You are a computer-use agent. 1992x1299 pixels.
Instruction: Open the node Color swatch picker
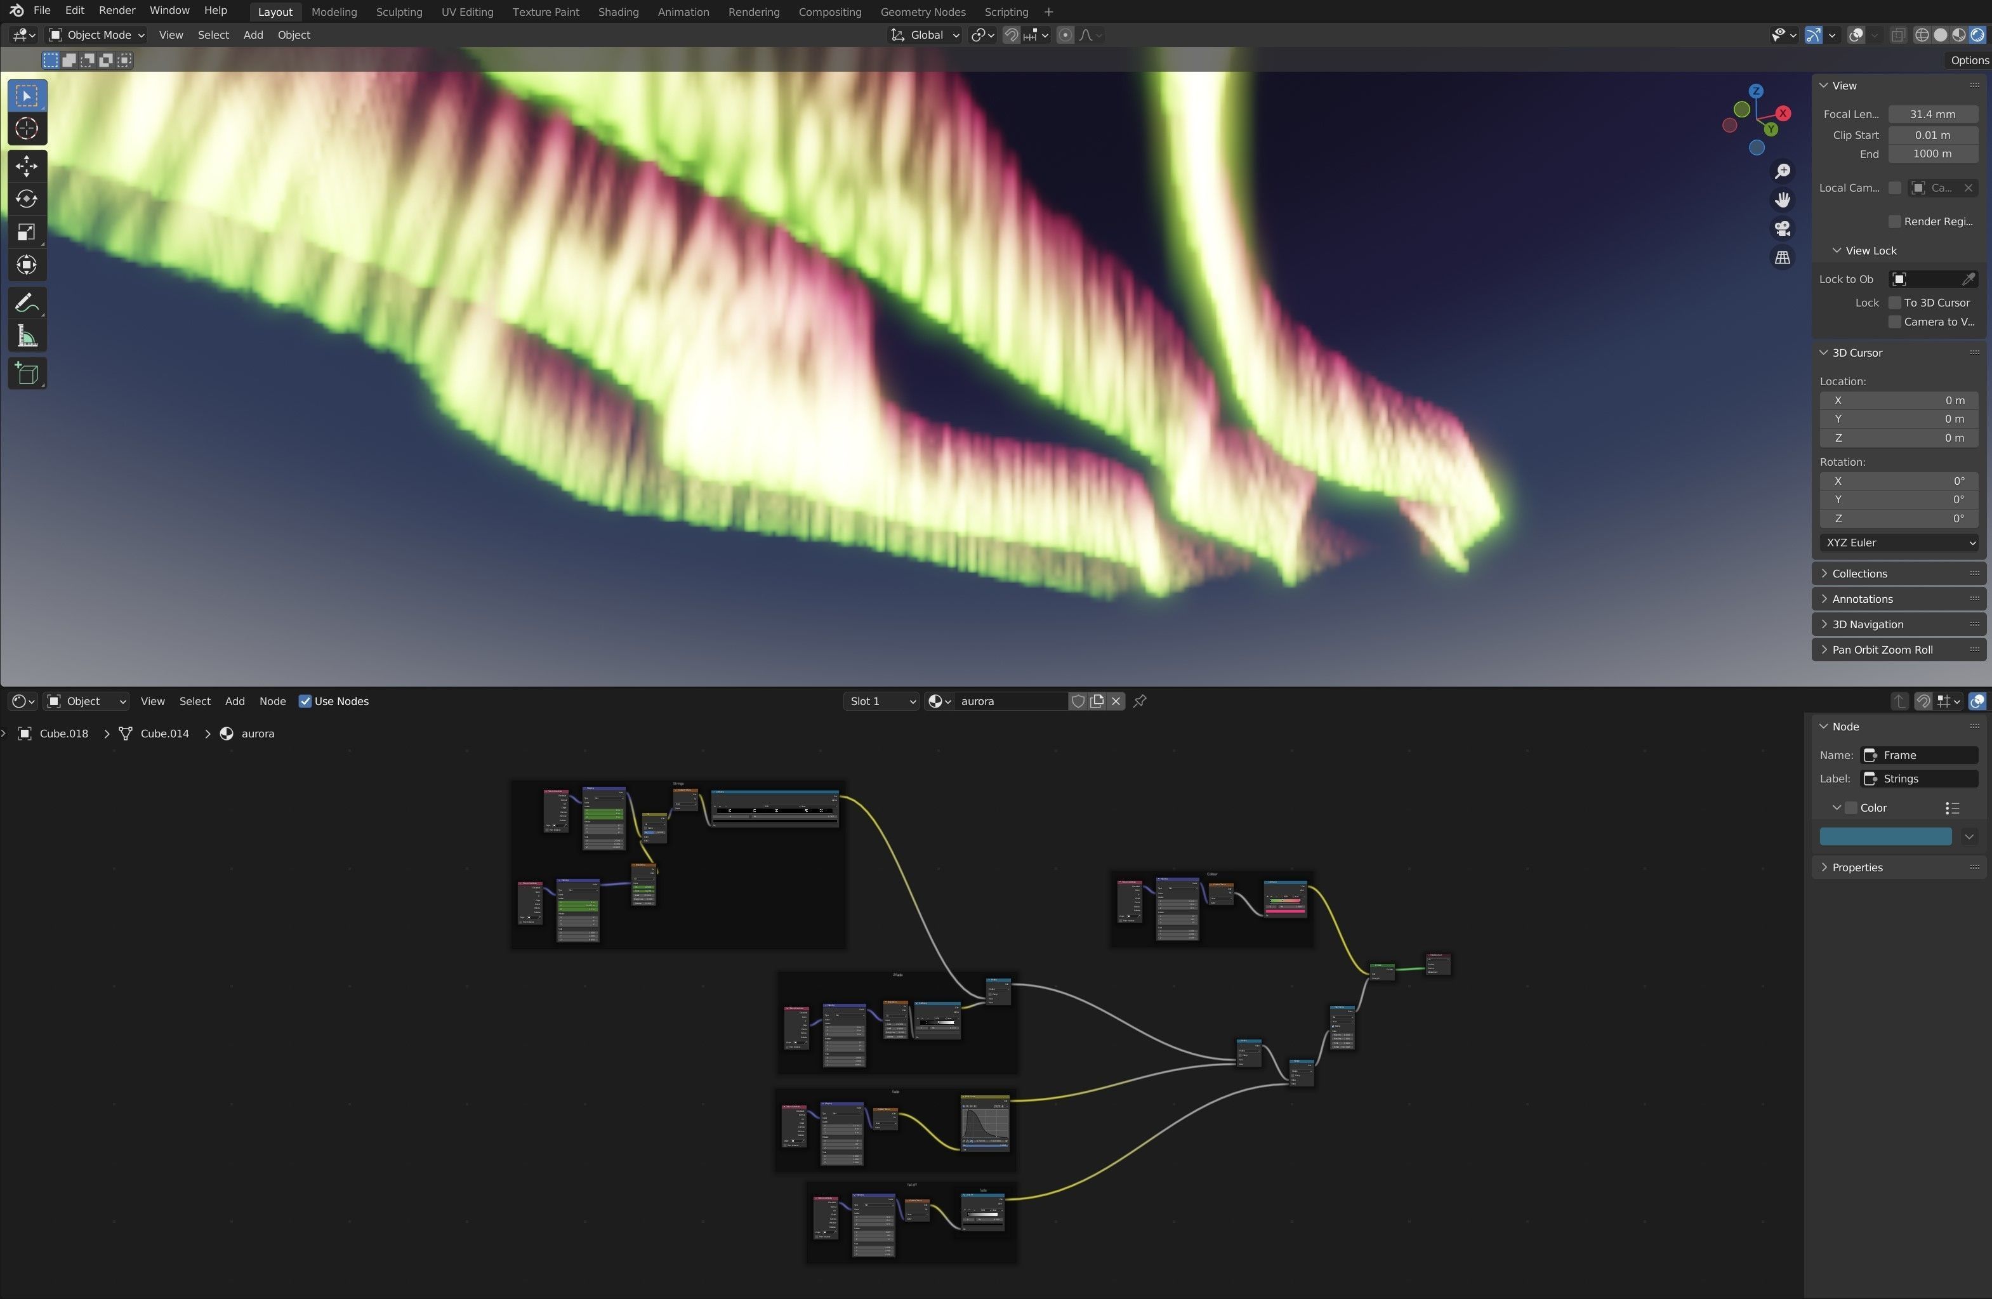click(x=1885, y=836)
